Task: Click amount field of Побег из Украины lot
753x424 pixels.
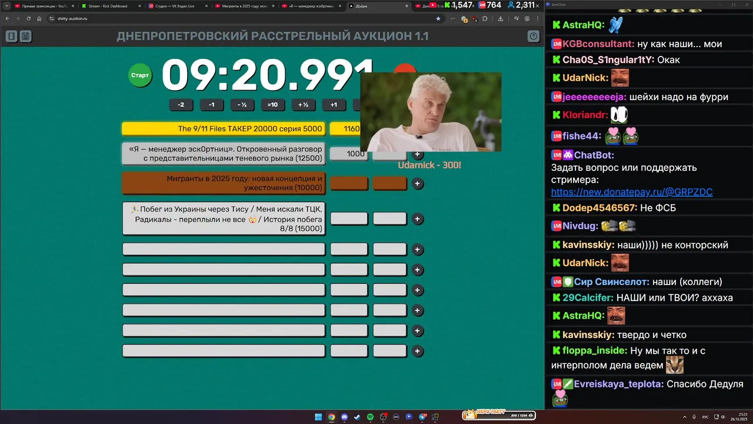Action: pos(349,218)
